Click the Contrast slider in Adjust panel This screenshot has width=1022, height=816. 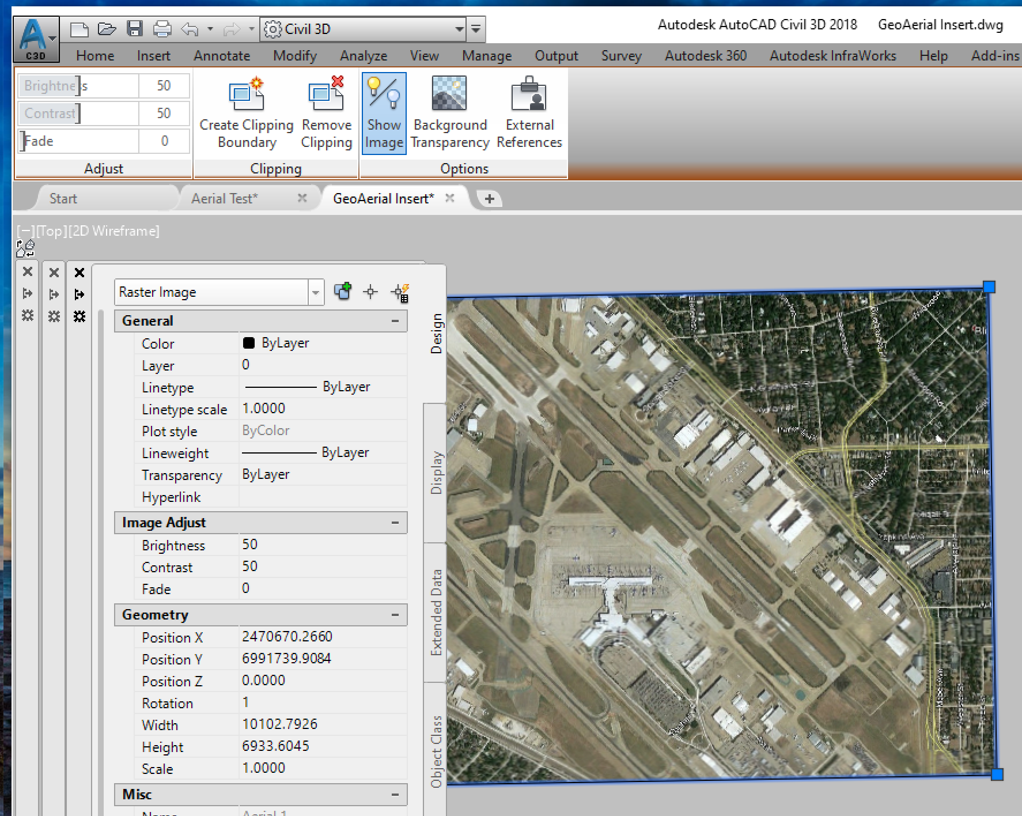[78, 114]
